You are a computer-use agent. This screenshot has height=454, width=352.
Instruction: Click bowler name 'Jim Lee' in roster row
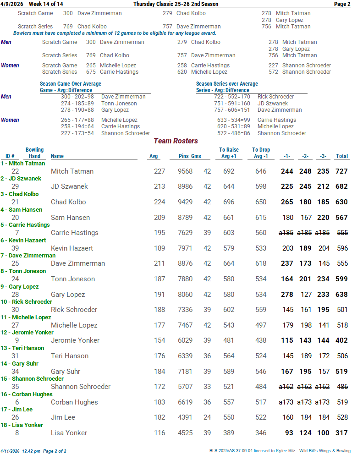point(63,417)
